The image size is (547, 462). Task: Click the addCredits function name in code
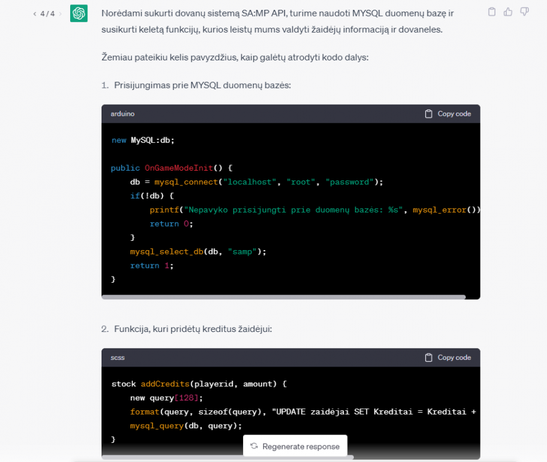[165, 384]
